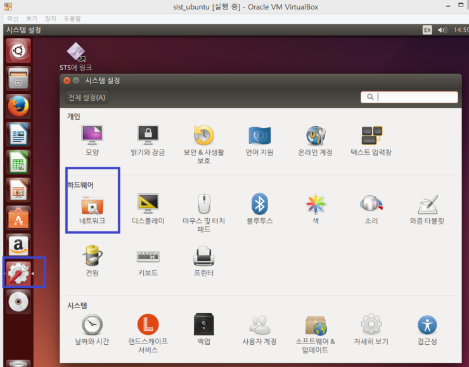Open the volume indicator in top panel
This screenshot has width=469, height=367.
442,30
